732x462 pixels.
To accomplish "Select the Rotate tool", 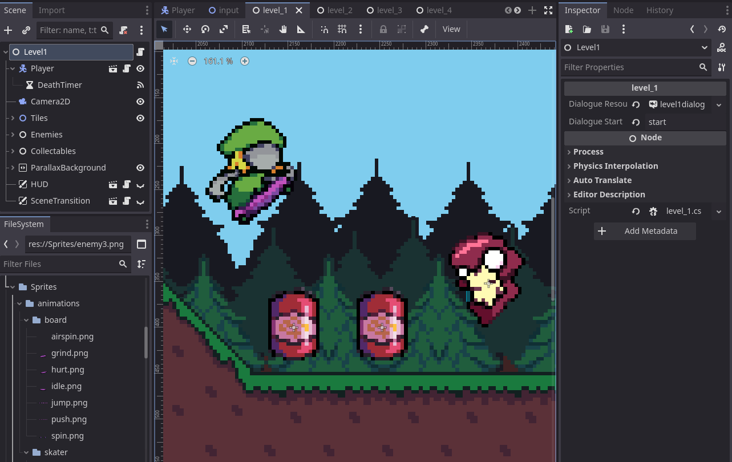I will pos(205,29).
